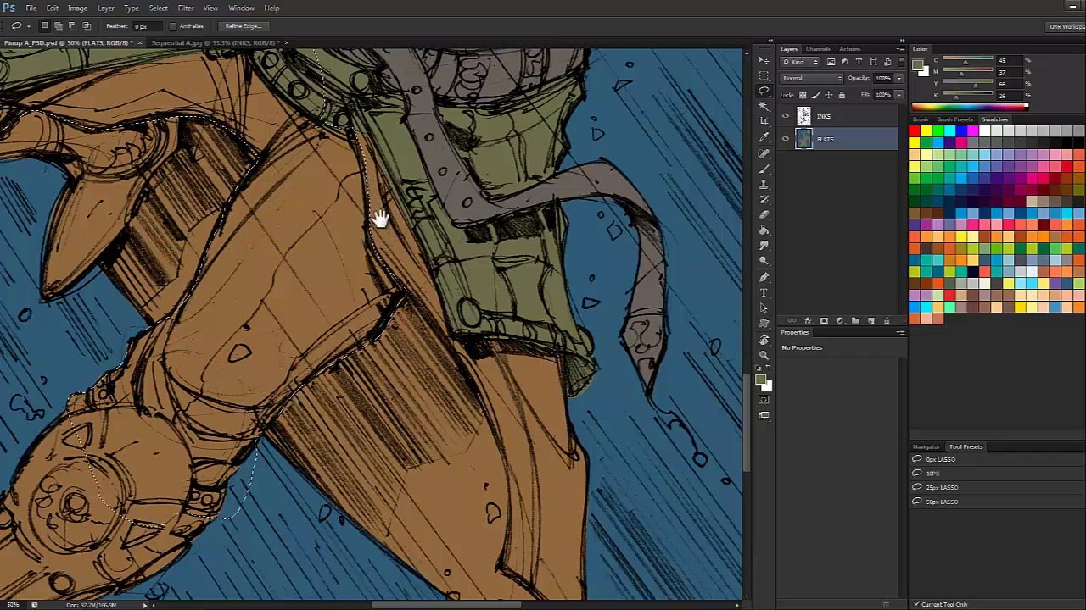Screen dimensions: 1086x610
Task: Choose Add to selection mode
Action: [x=59, y=26]
